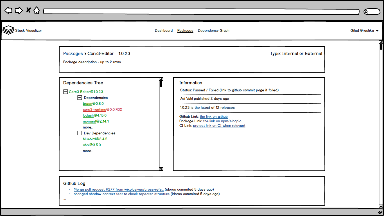
Task: Click the browser address bar field
Action: [201, 12]
